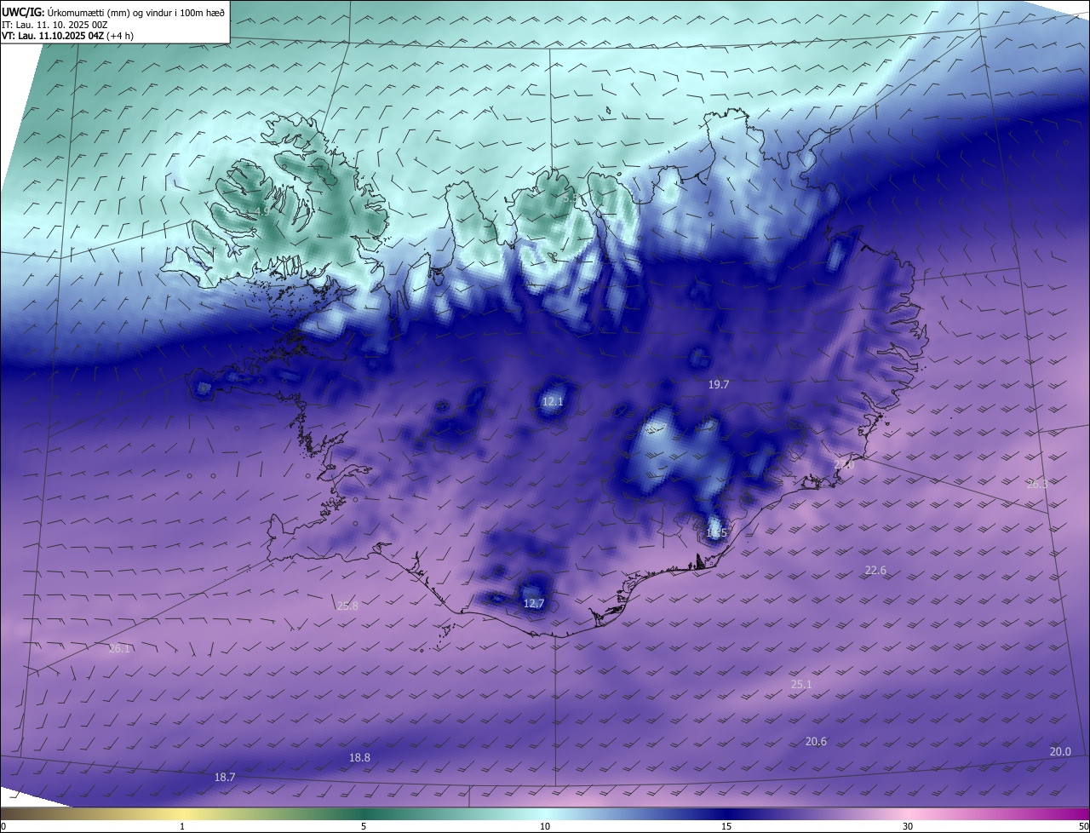Click the 18.7 value label on the map
This screenshot has height=833, width=1090.
(x=225, y=778)
